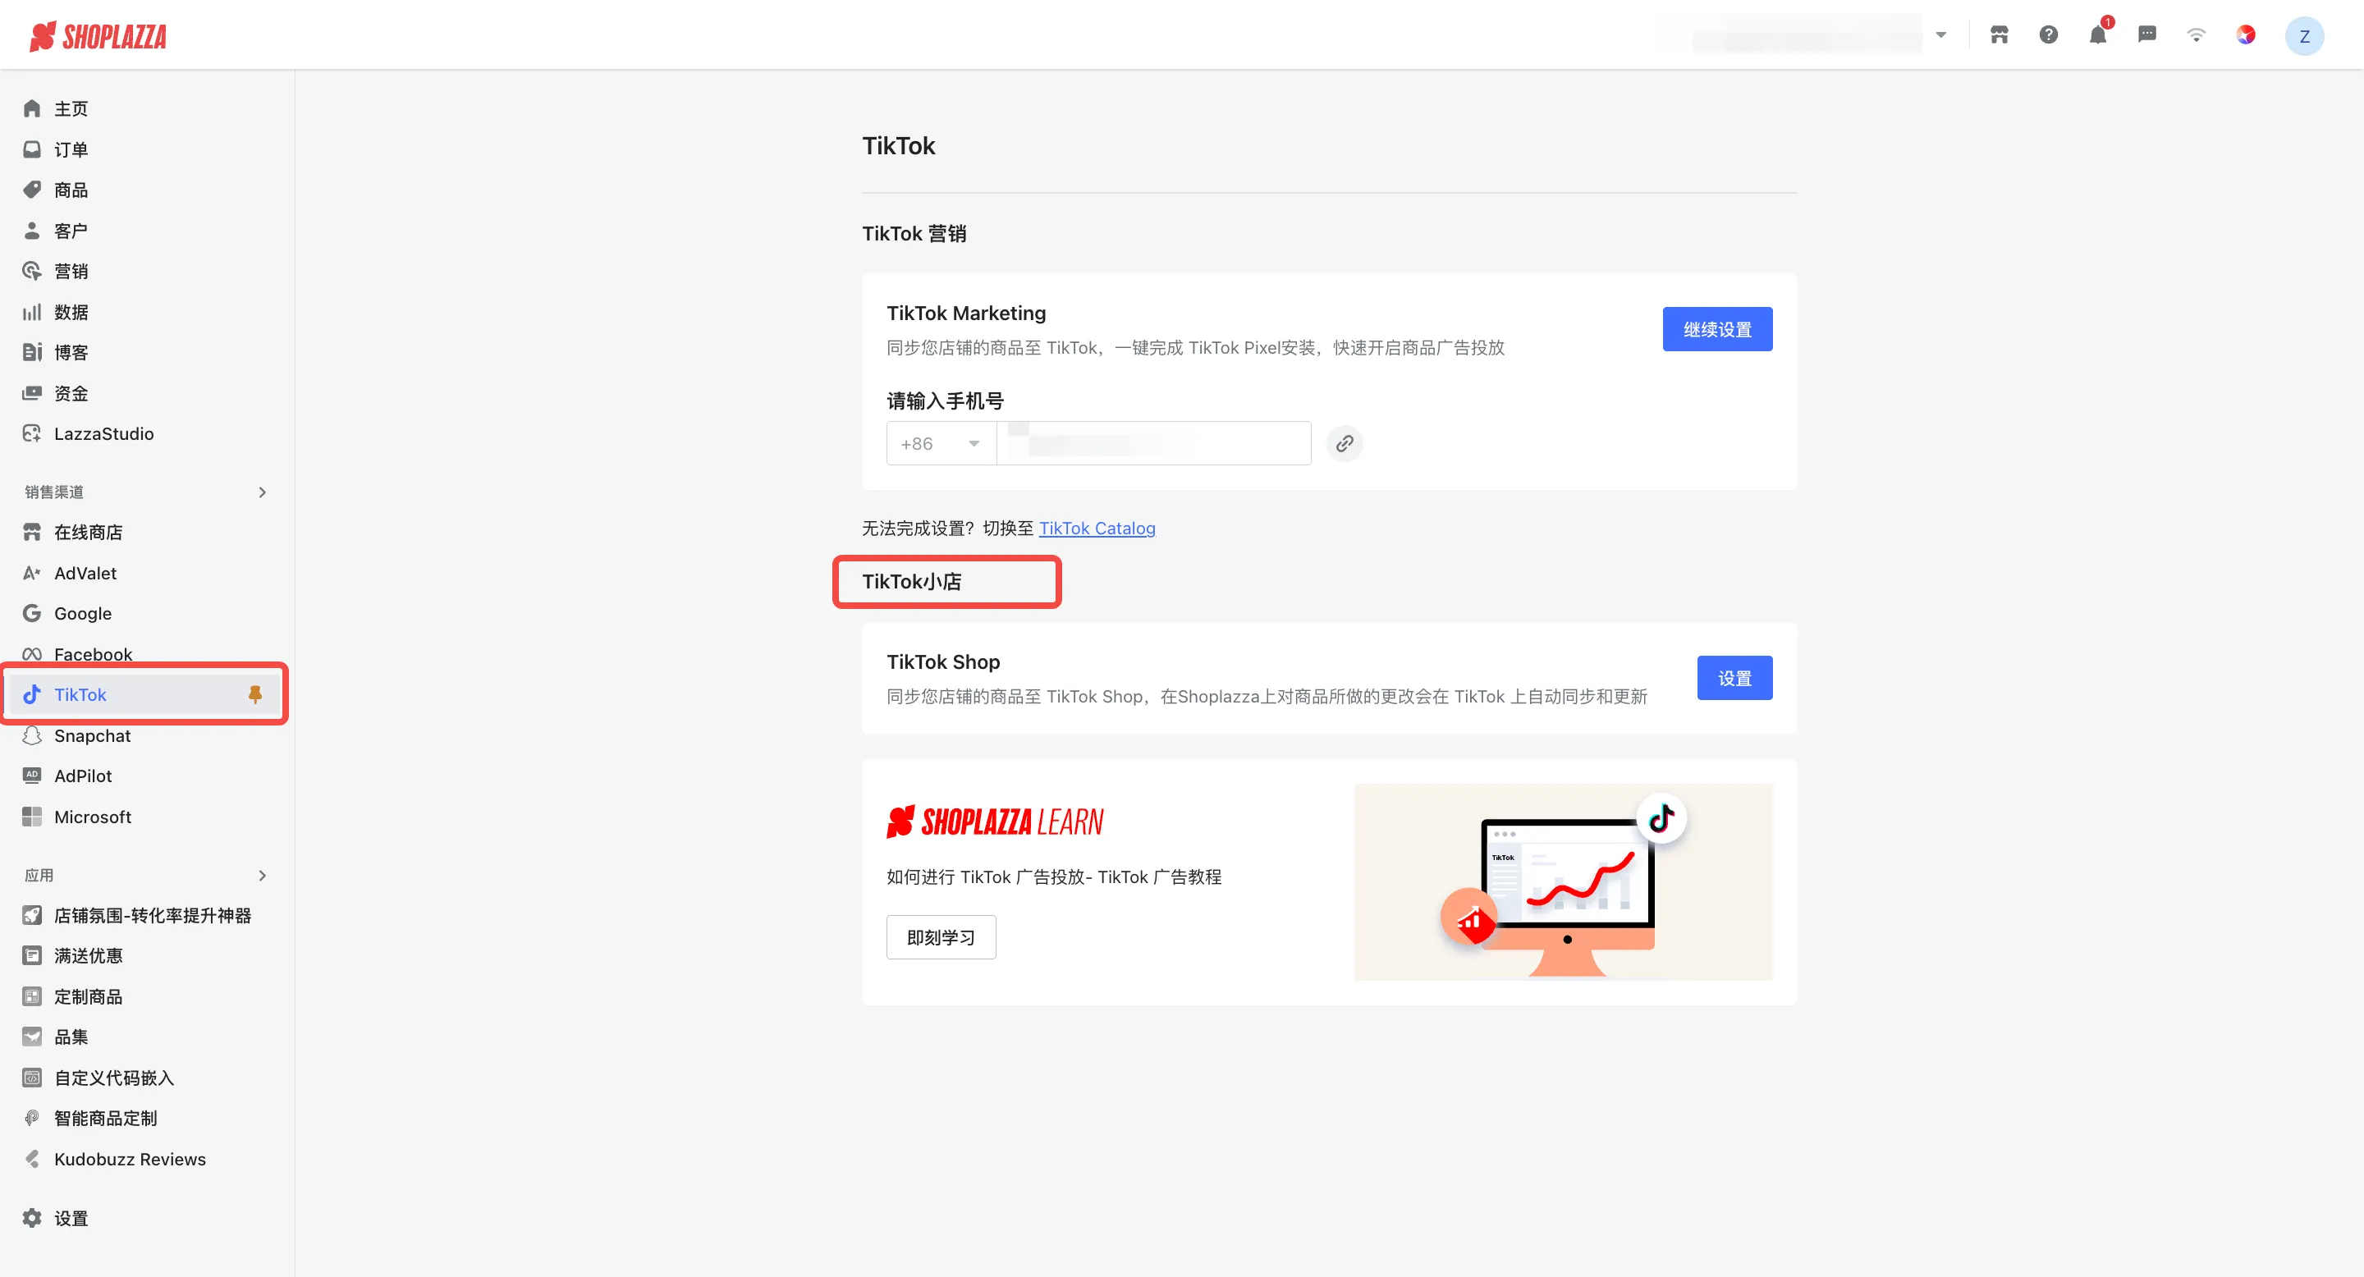Click the Shoplazza logo in the header

coord(98,37)
